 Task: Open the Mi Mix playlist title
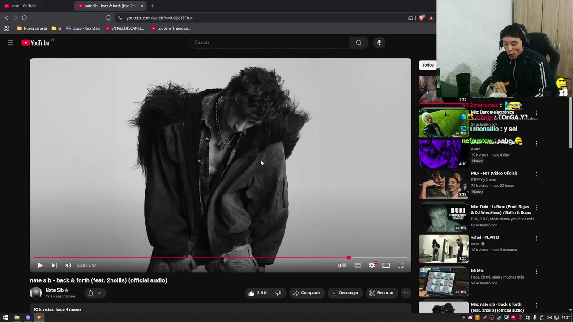coord(477,271)
